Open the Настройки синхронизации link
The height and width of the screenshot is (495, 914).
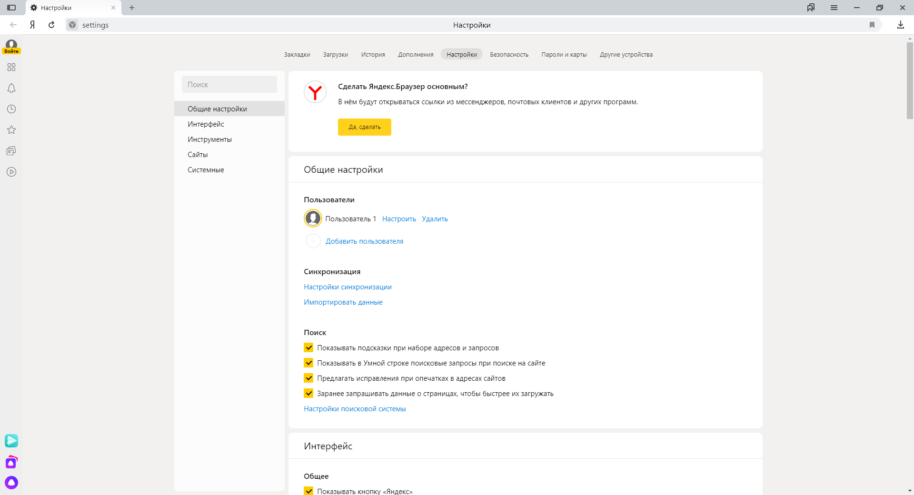(x=348, y=287)
